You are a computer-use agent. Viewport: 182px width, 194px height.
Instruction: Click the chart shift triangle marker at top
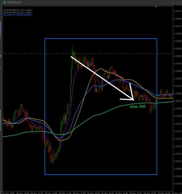pyautogui.click(x=156, y=7)
